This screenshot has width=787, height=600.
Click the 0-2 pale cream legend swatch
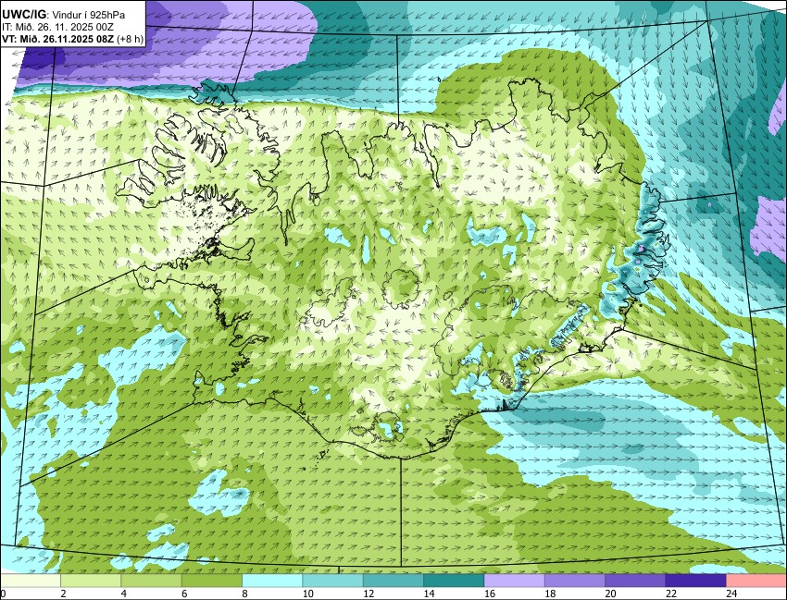click(31, 581)
